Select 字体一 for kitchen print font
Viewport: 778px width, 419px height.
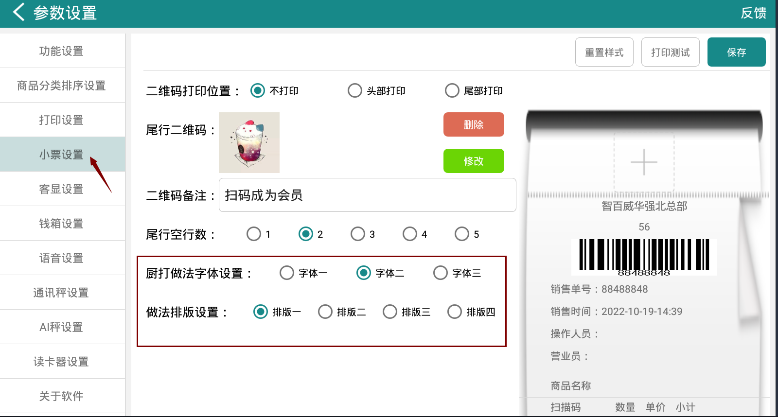click(x=287, y=273)
